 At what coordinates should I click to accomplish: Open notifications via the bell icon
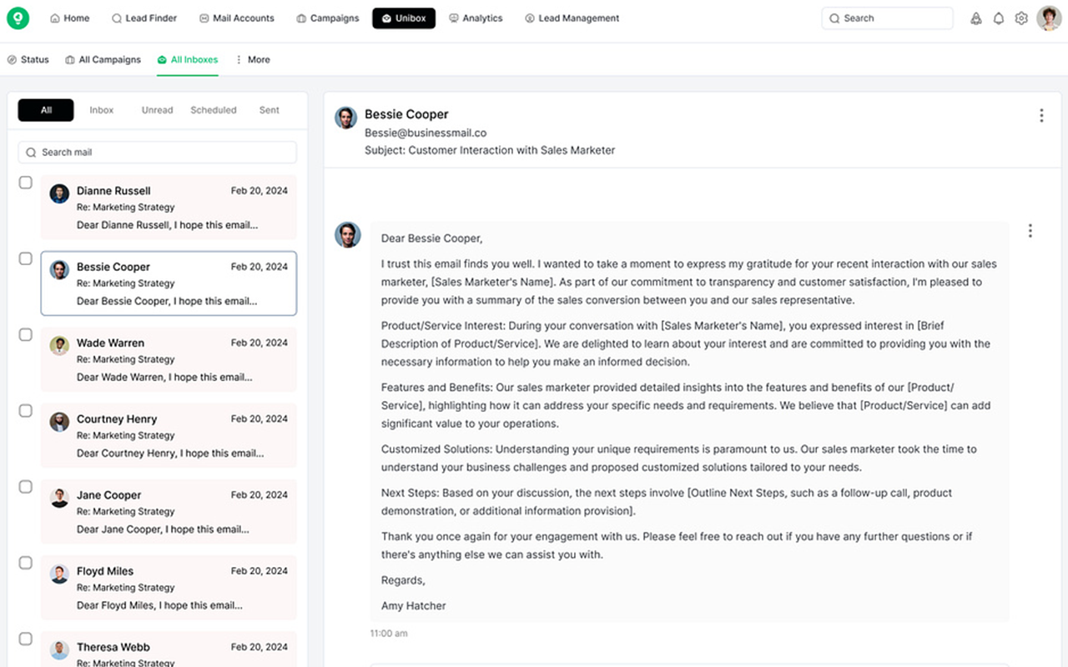coord(999,18)
